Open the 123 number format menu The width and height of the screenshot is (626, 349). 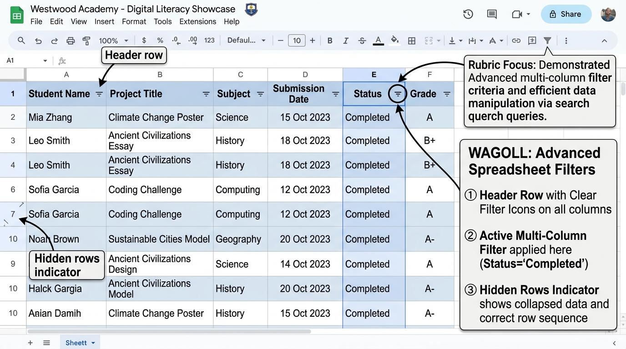(209, 40)
